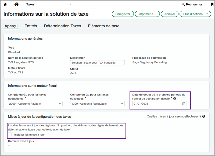Open the Taxes module dropdown
Viewport: 215px width, 156px height.
click(x=70, y=4)
